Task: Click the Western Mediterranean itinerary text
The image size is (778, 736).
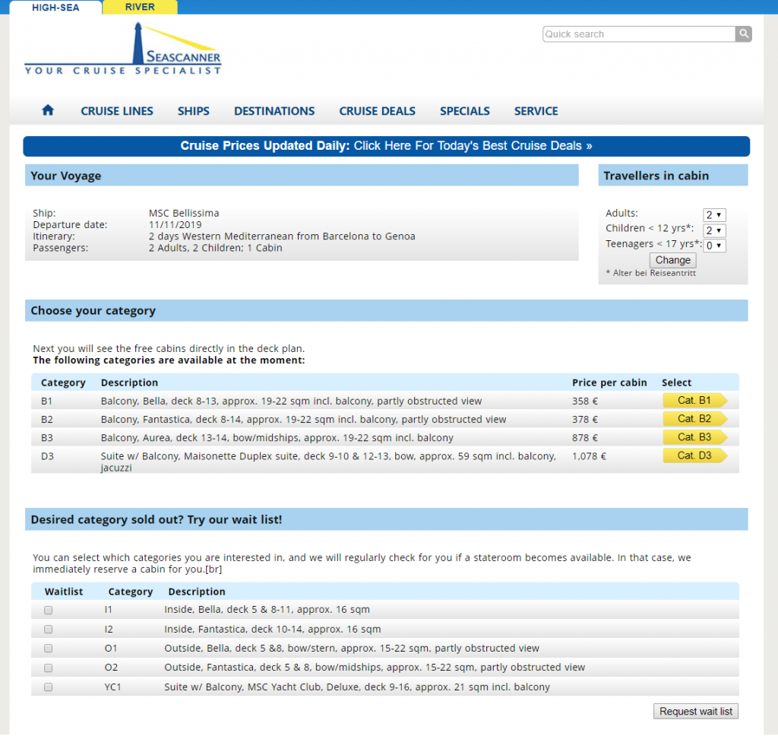Action: (282, 236)
